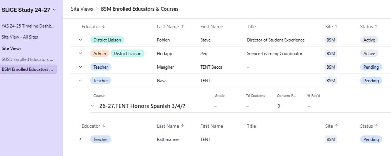
Task: Collapse the Meagher row chevron
Action: click(x=80, y=67)
